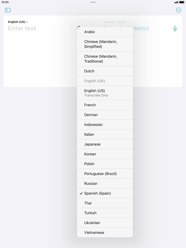Expand the Spanish (Spain) target language selector
This screenshot has height=248, width=186.
116,22
